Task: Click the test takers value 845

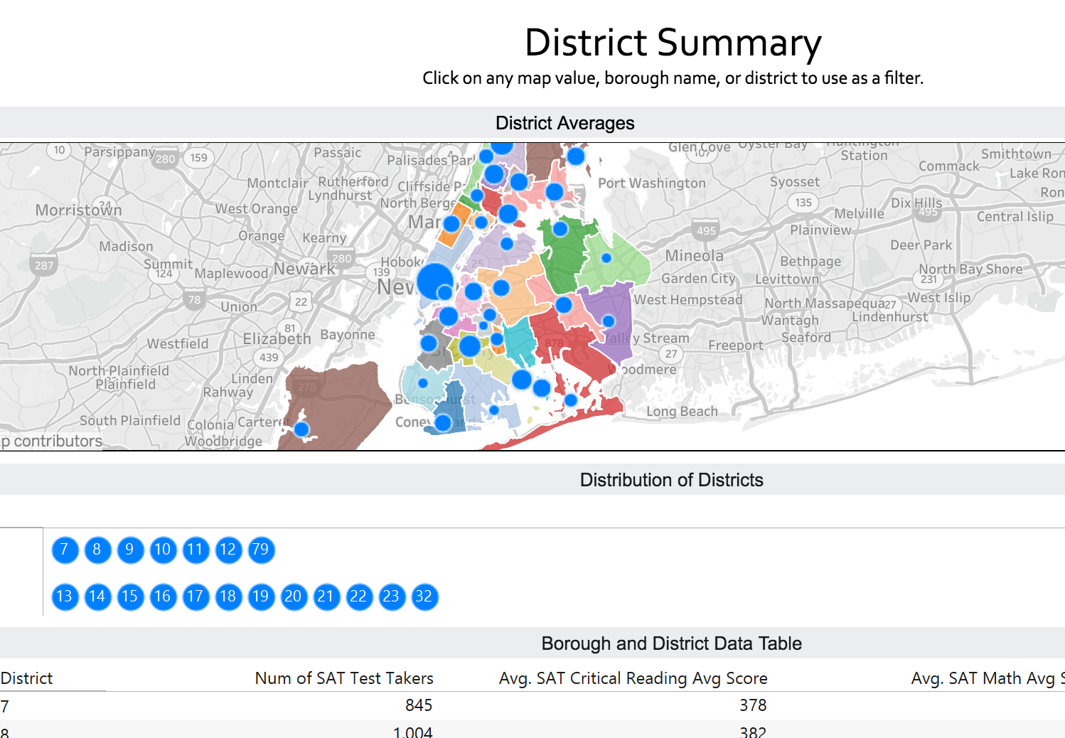Action: click(419, 705)
